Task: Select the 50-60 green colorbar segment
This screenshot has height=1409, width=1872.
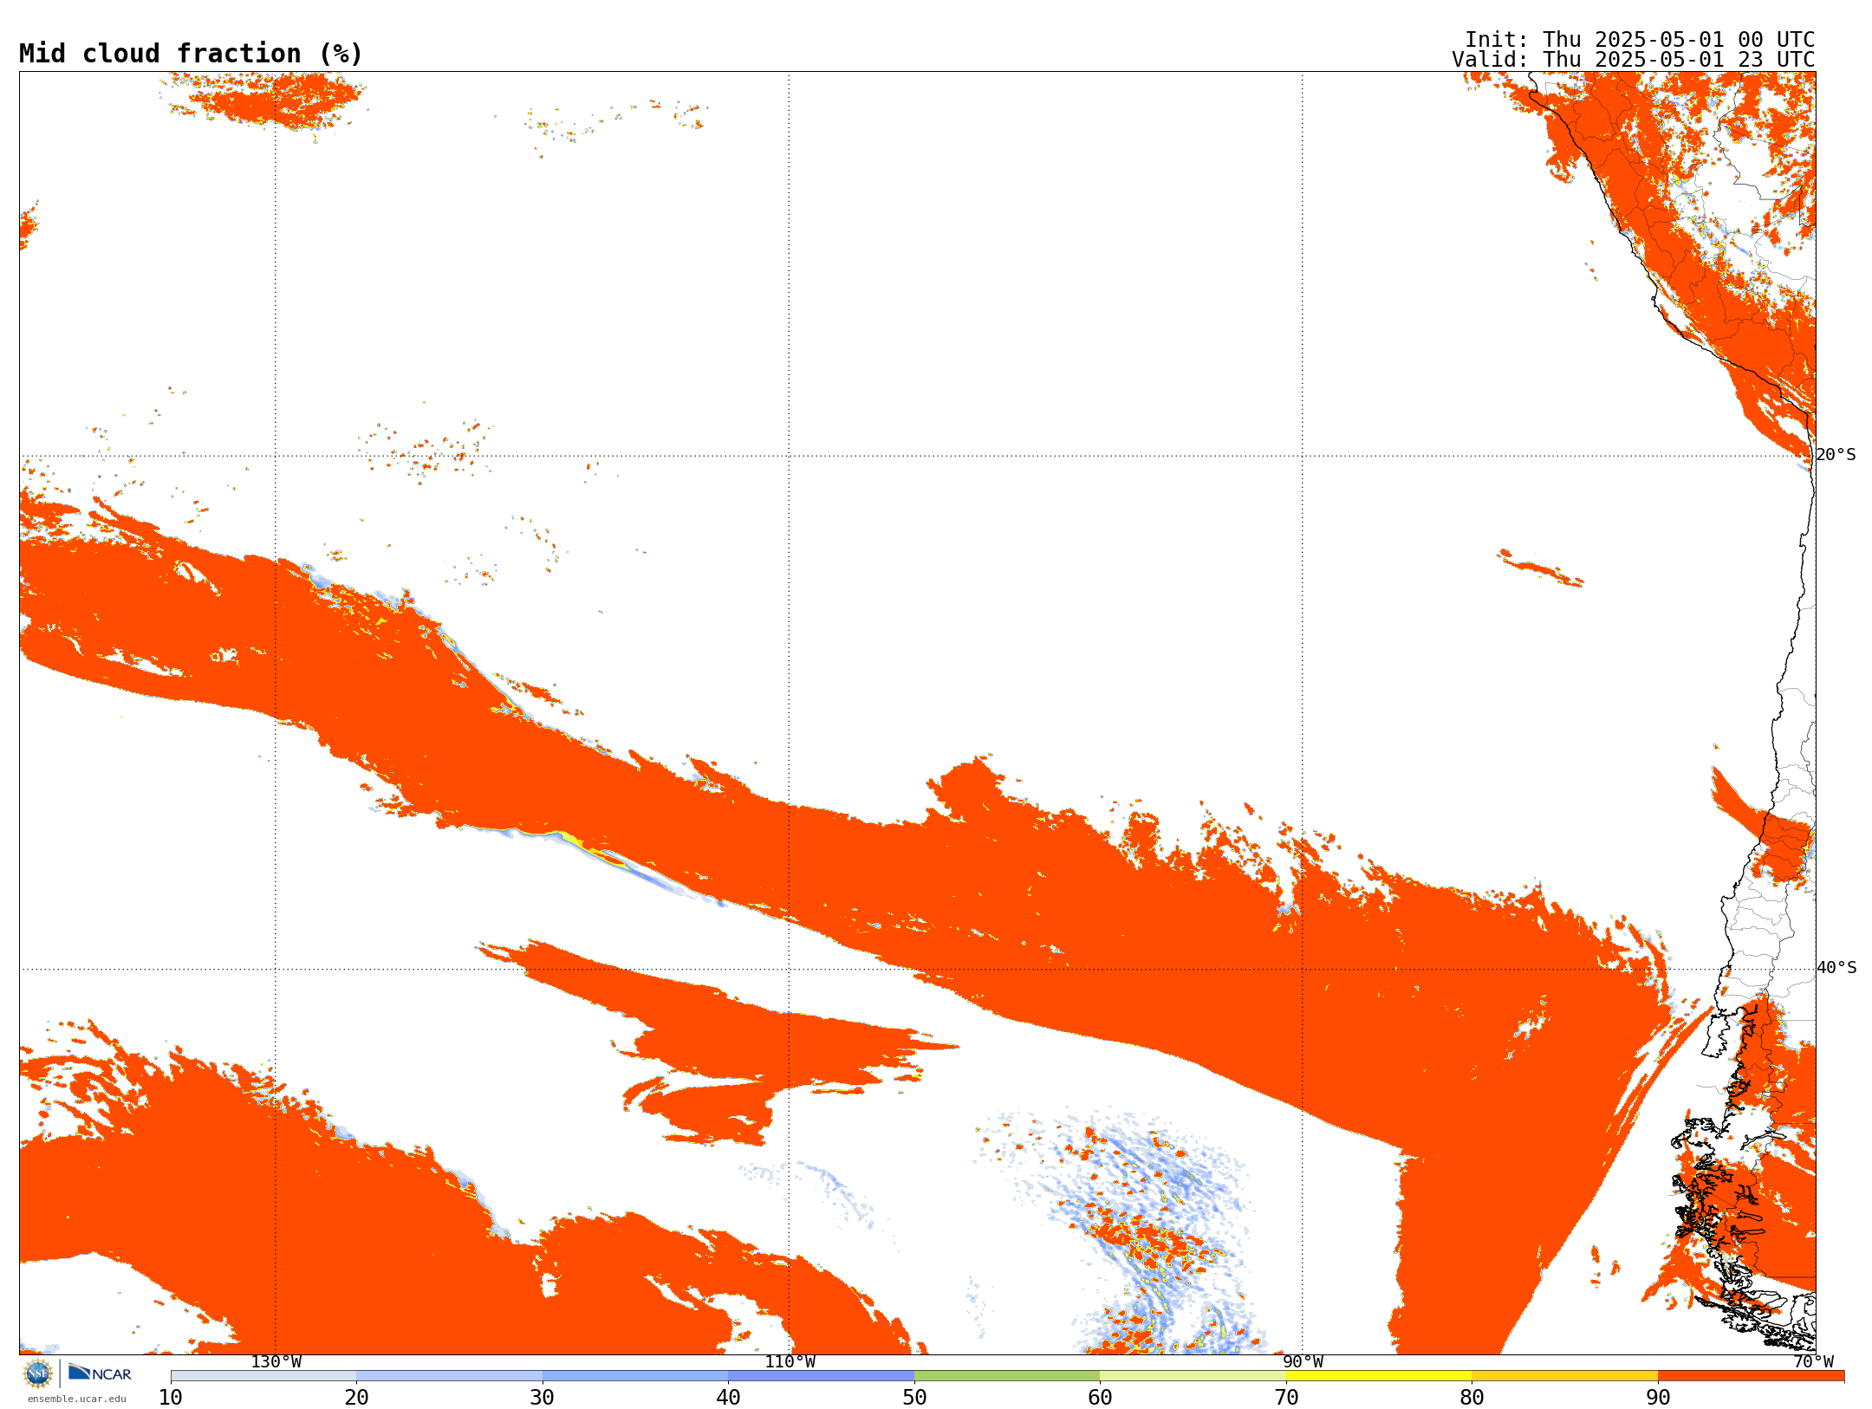Action: point(1007,1376)
